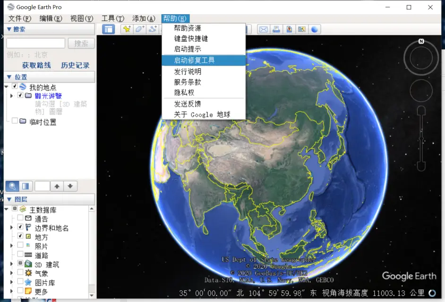Add a placemark with the pushpin icon
445x302 pixels.
click(127, 29)
